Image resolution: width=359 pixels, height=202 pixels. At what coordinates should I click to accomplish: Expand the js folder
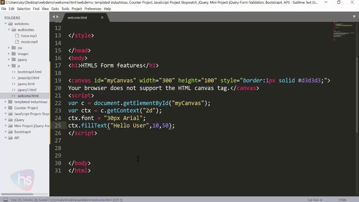9,66
